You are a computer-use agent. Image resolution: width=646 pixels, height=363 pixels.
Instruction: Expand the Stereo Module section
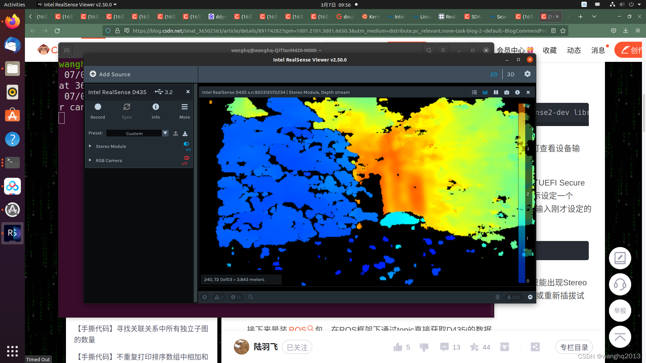click(x=90, y=146)
